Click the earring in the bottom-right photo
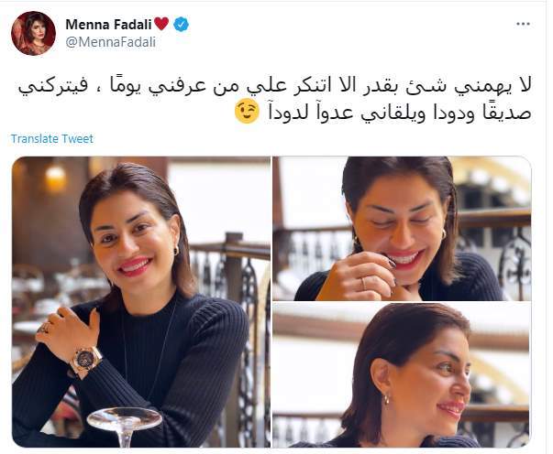 386,399
